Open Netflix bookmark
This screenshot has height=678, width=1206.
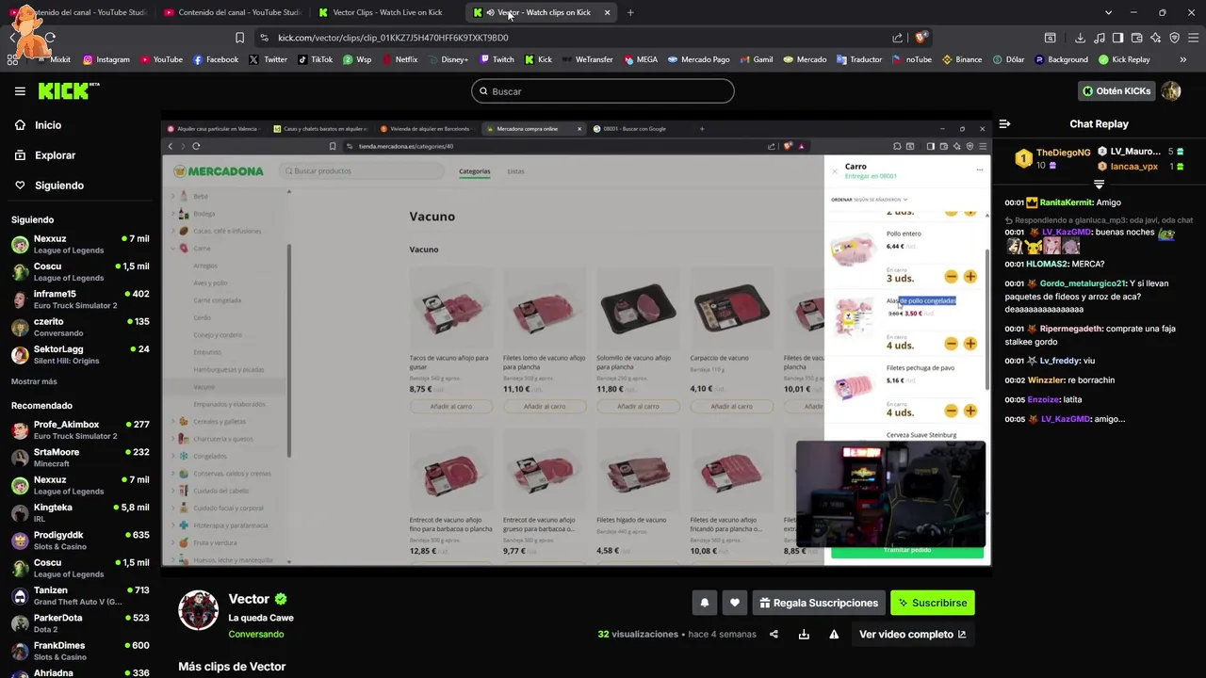pyautogui.click(x=399, y=59)
